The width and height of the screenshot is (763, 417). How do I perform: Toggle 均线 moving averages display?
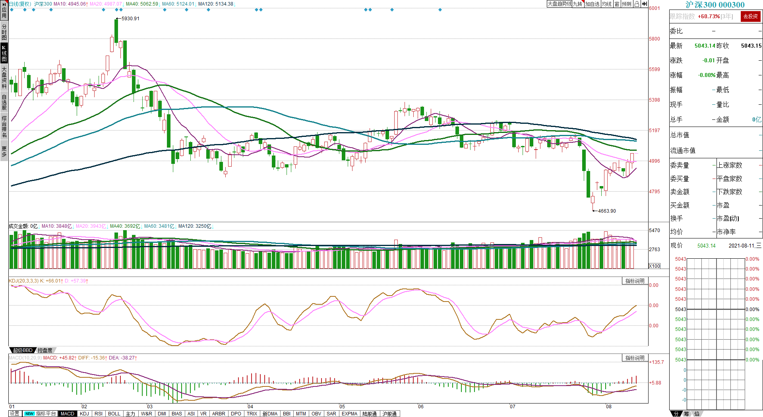[x=607, y=4]
